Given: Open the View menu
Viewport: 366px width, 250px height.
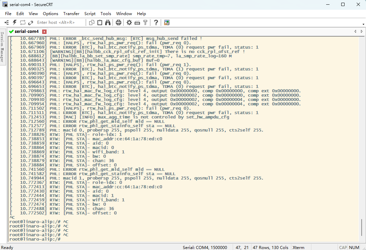Looking at the screenshot, I should [33, 13].
